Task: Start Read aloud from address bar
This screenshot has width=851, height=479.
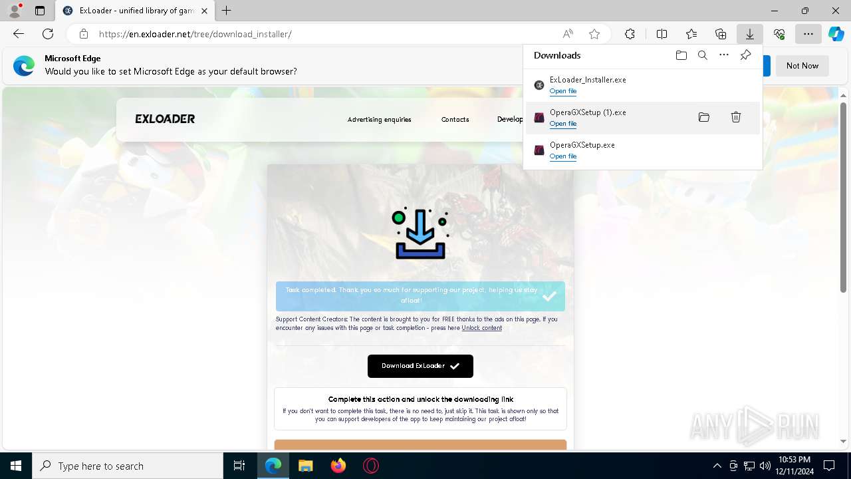Action: (x=568, y=34)
